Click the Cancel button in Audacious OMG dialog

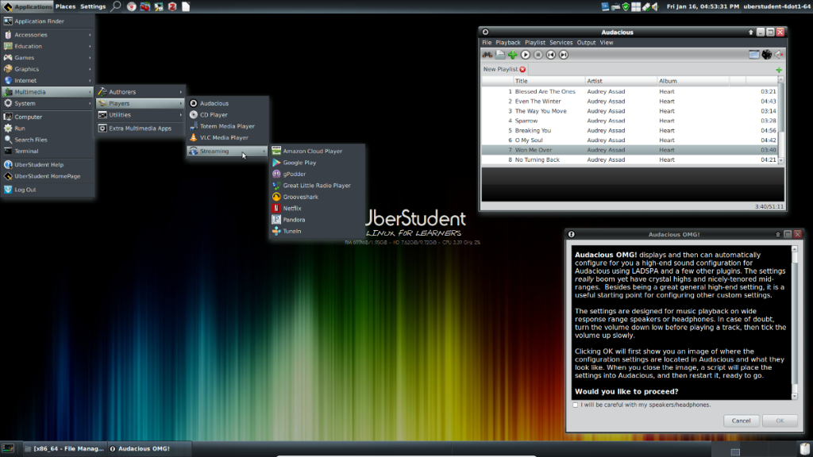[x=741, y=421]
